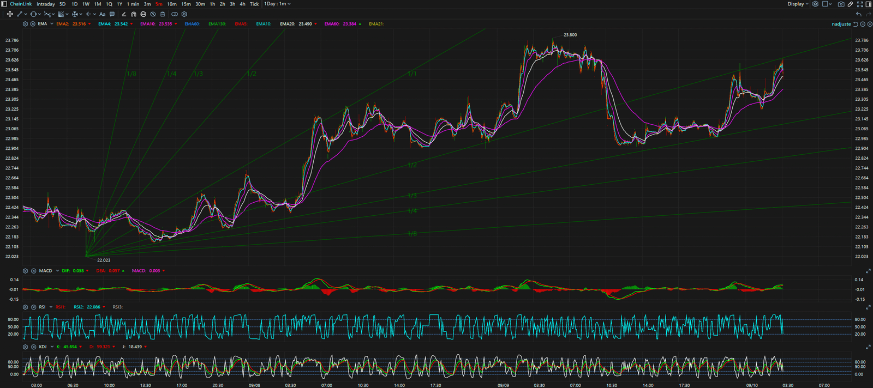Expand the trend line tool options arrow

[25, 14]
